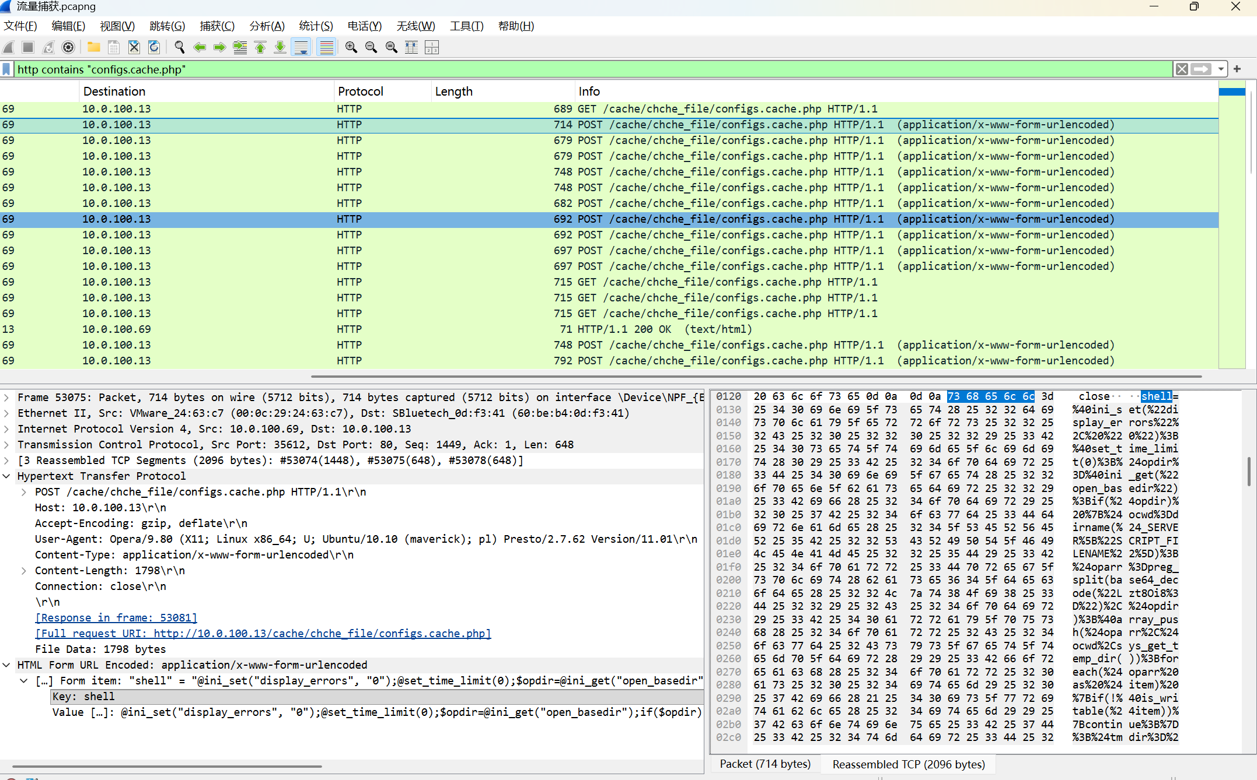1257x780 pixels.
Task: Click the zoom in magnifier icon
Action: point(351,47)
